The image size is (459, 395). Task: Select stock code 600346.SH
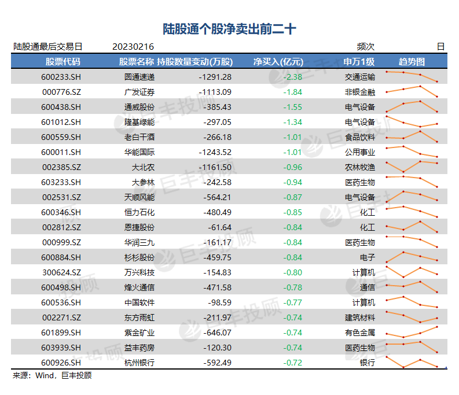click(x=61, y=212)
